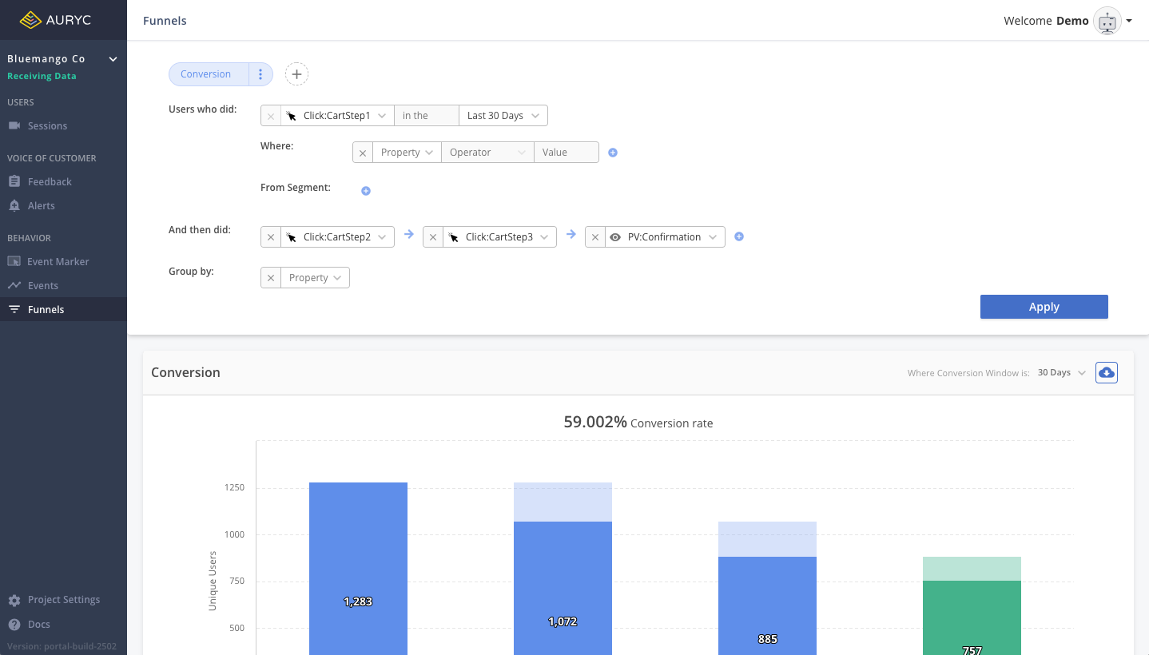The width and height of the screenshot is (1149, 655).
Task: Change the 30 Days conversion window
Action: [1061, 372]
